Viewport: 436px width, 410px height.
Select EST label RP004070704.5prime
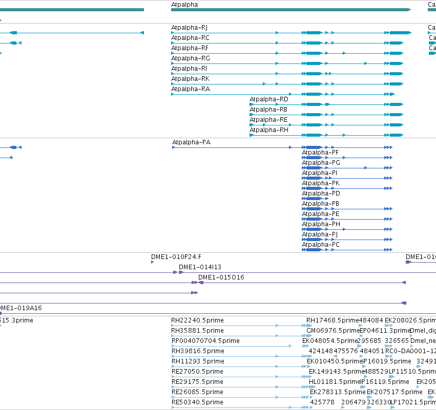tap(205, 341)
